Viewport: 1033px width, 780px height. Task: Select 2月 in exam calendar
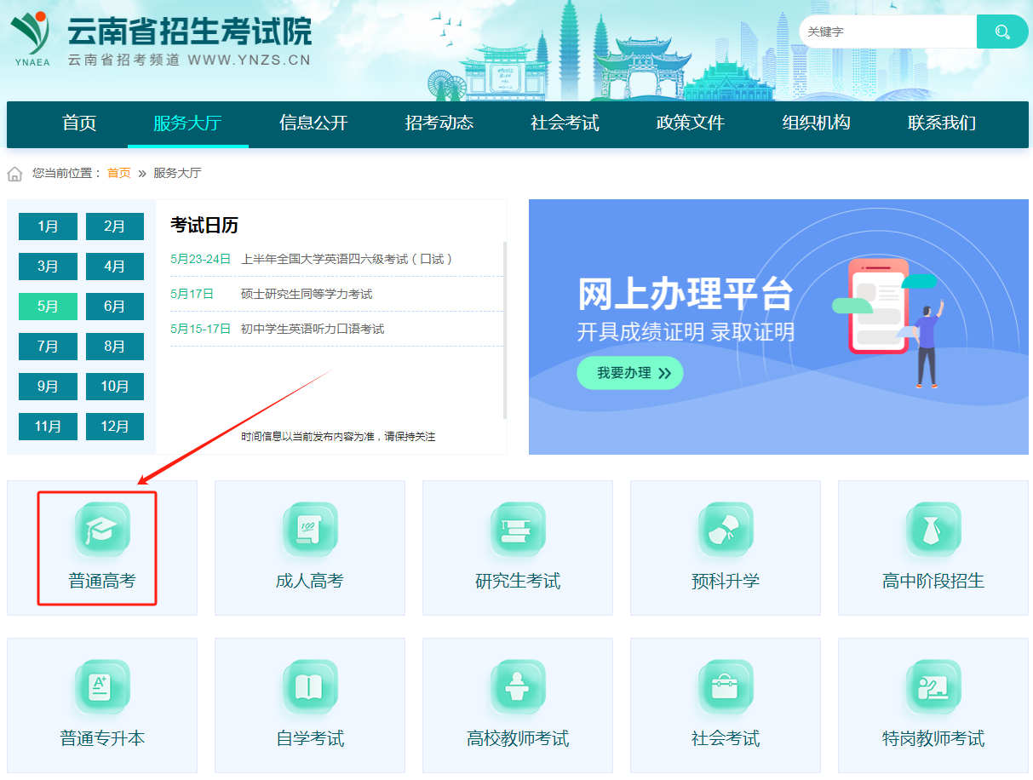click(x=115, y=227)
